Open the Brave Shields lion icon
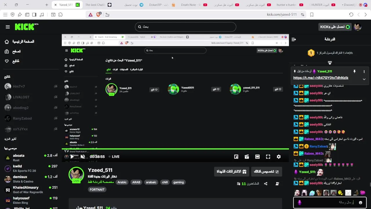The image size is (371, 209). [x=99, y=15]
